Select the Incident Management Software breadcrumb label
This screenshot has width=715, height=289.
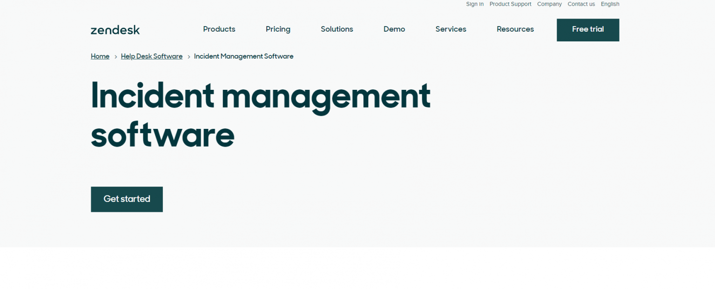244,56
